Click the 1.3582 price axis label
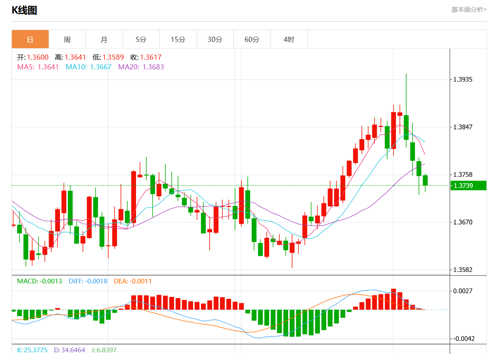This screenshot has width=497, height=354. point(463,270)
